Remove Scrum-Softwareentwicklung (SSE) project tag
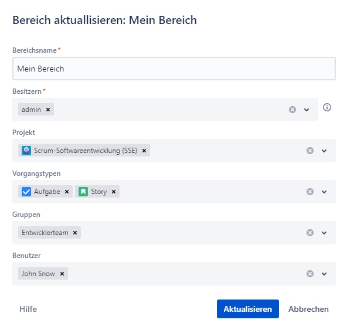The image size is (347, 330). [x=144, y=151]
